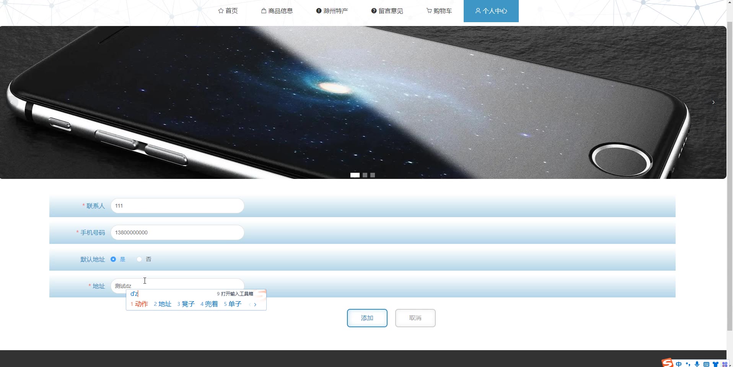The height and width of the screenshot is (367, 733).
Task: Click the 取消 button
Action: [x=415, y=318]
